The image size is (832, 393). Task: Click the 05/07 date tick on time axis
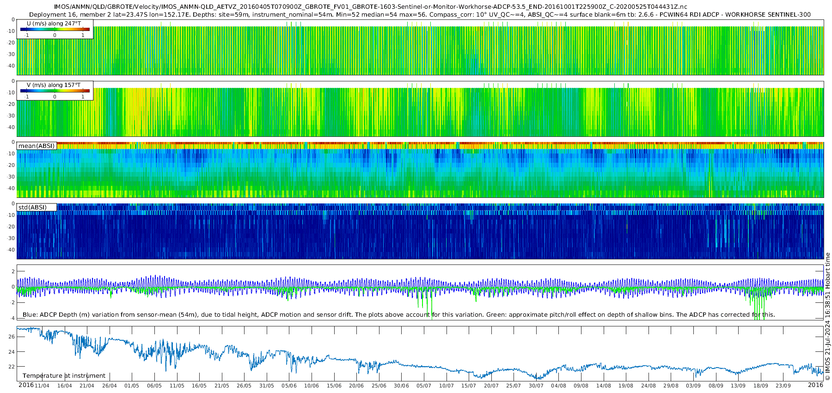(424, 386)
